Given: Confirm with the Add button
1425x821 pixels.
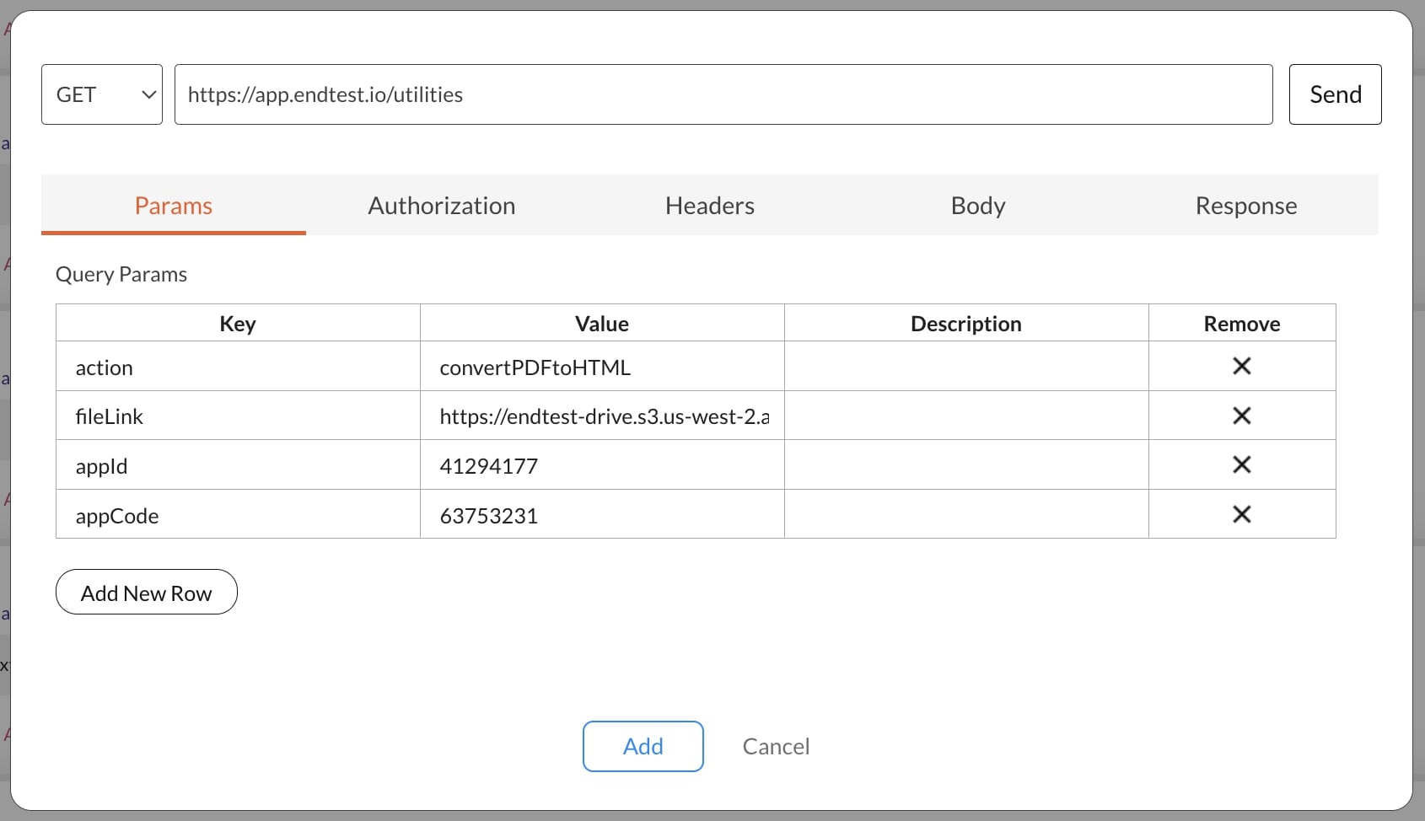Looking at the screenshot, I should coord(643,746).
